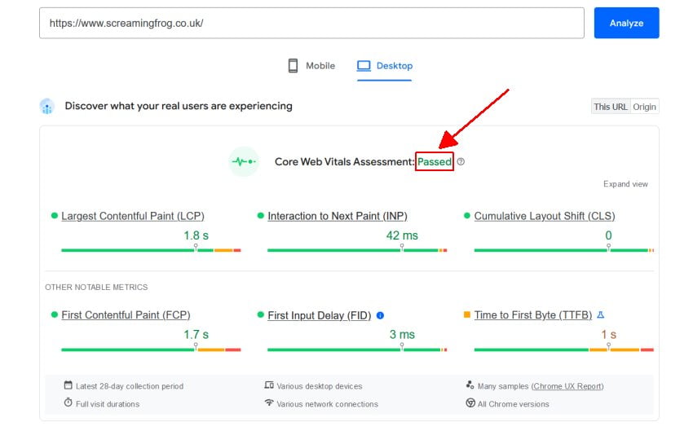693x431 pixels.
Task: Click the 3 ms FID value
Action: point(402,334)
